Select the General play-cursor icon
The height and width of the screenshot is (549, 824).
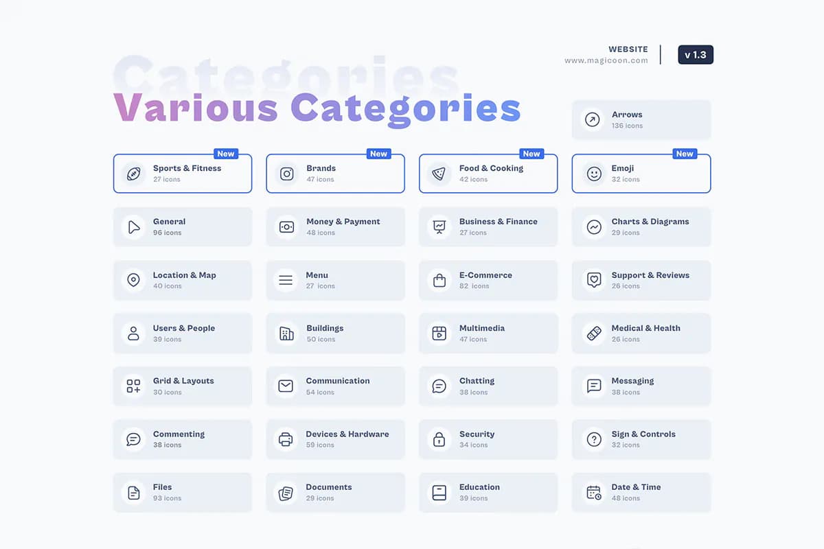point(134,227)
